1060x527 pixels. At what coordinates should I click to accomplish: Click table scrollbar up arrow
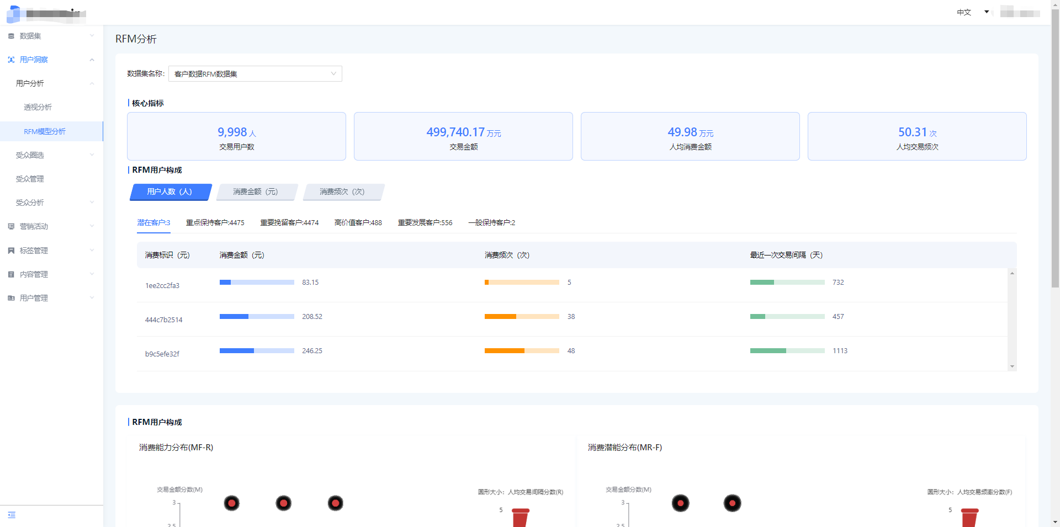[1012, 273]
